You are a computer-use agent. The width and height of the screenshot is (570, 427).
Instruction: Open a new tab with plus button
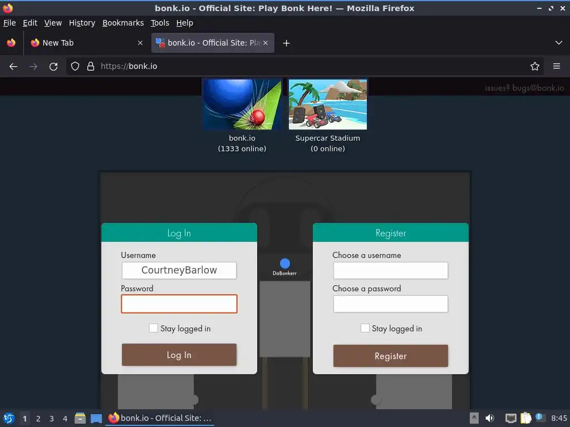287,43
